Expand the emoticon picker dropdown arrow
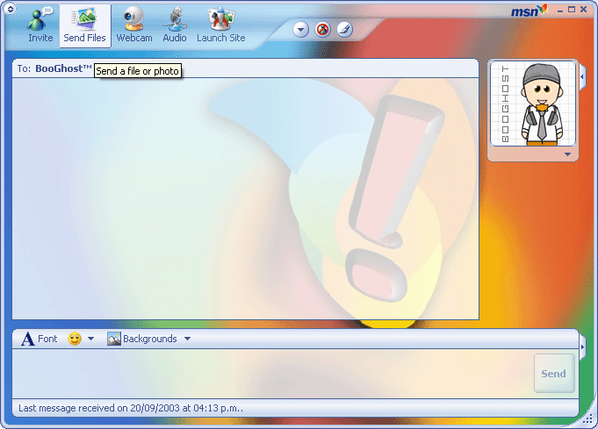The height and width of the screenshot is (429, 598). coord(90,340)
